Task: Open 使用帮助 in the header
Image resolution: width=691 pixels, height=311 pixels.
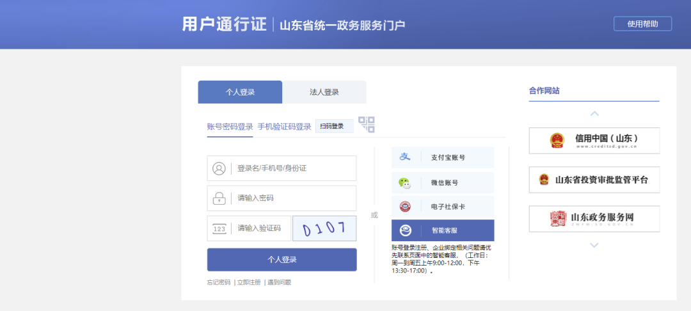Action: [x=642, y=24]
